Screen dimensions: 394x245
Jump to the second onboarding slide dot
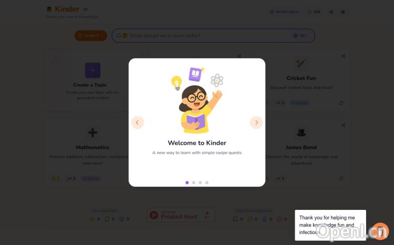tap(193, 183)
